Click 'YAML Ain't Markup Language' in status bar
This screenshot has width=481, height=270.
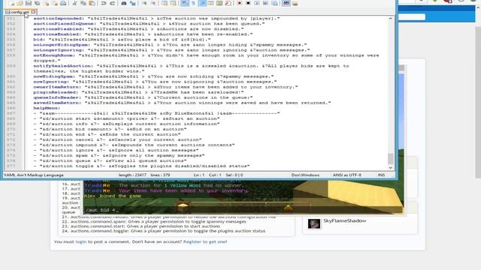33,175
